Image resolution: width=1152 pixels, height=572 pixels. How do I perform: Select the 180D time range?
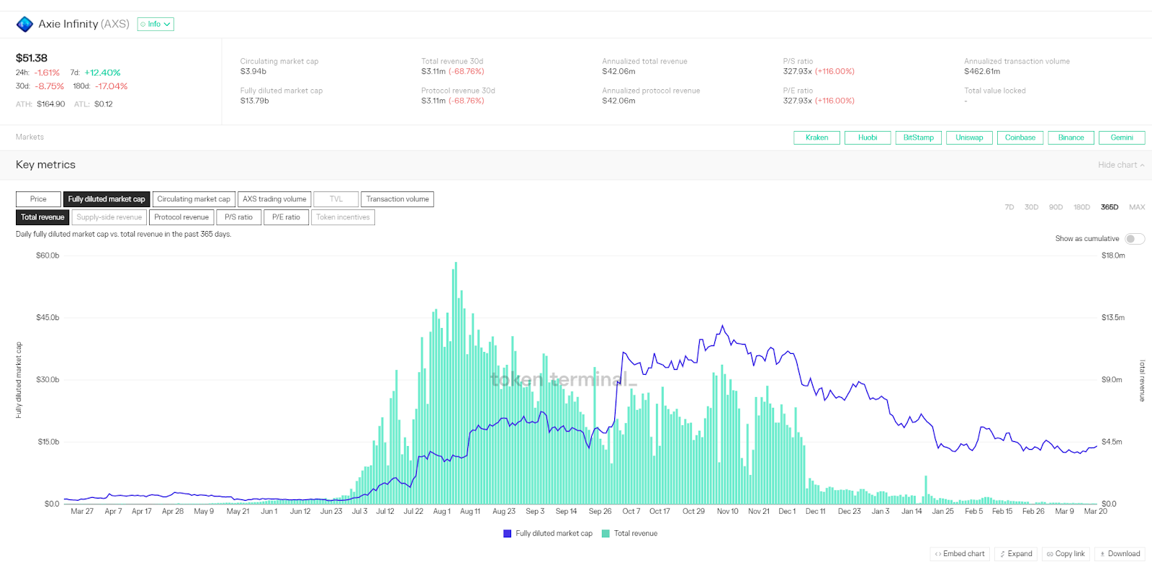1081,207
